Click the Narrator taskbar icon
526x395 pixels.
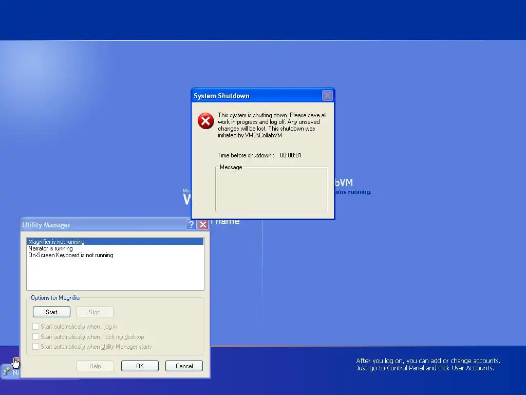pyautogui.click(x=10, y=371)
